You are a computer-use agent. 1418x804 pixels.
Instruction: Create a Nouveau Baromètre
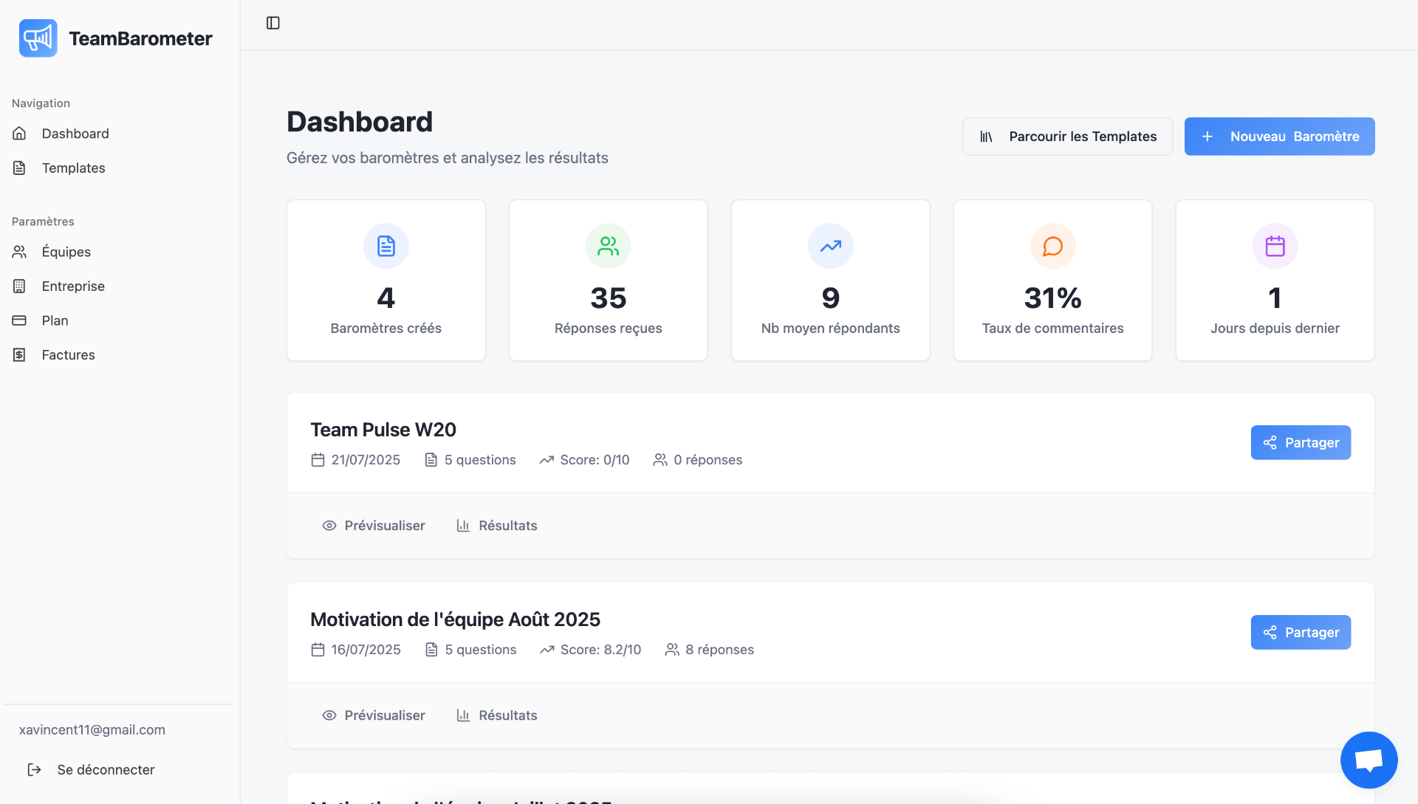pyautogui.click(x=1279, y=137)
